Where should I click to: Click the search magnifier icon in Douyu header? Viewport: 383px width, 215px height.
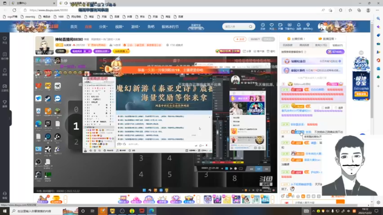point(250,26)
